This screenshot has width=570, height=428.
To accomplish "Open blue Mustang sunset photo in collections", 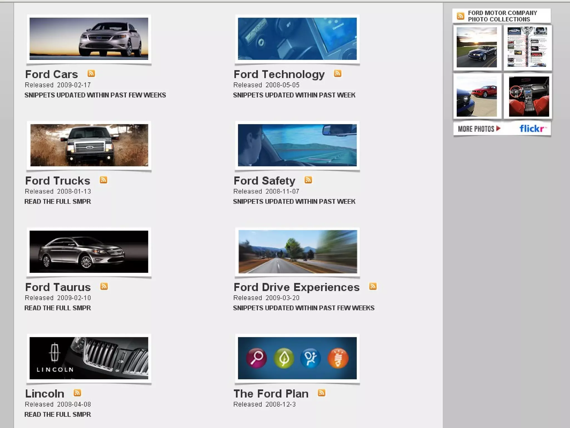I will [x=476, y=47].
